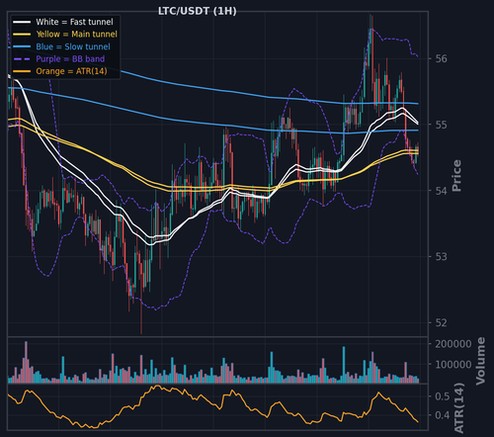Click the 100000 volume axis label
The width and height of the screenshot is (494, 437).
(x=453, y=365)
